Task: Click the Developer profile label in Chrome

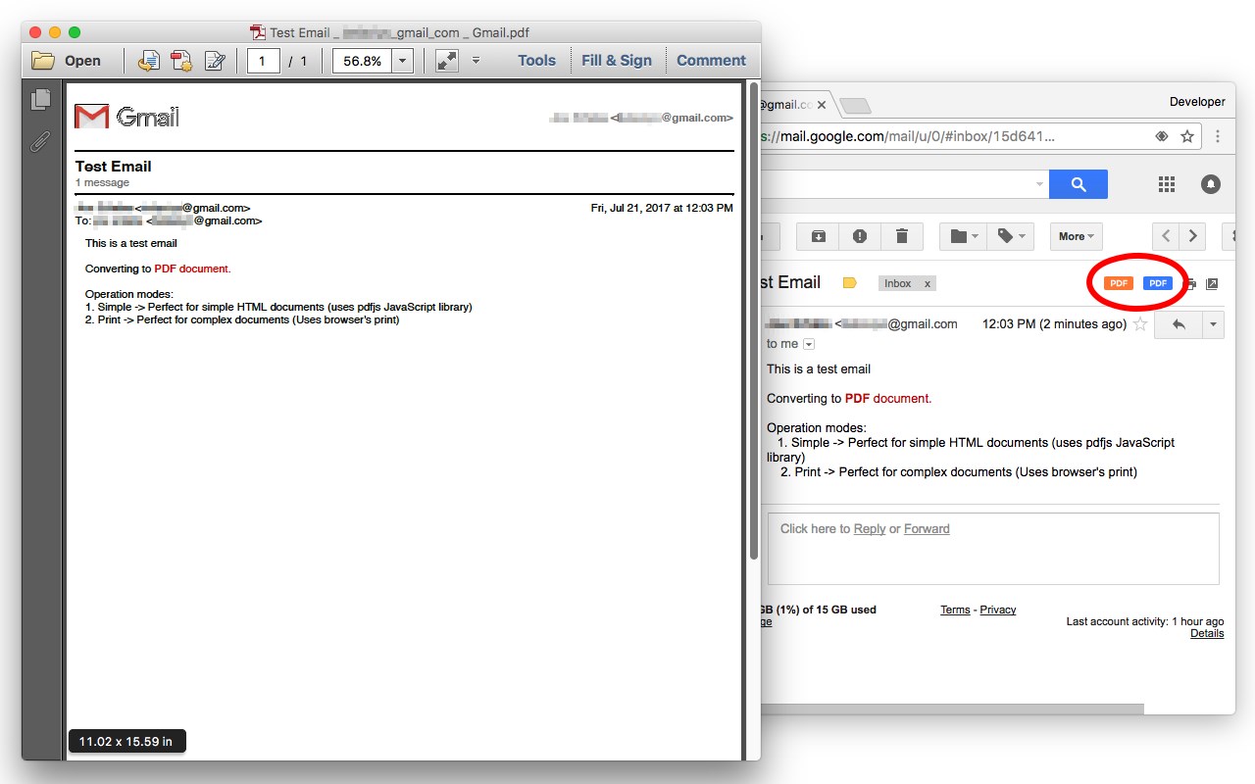Action: point(1197,102)
